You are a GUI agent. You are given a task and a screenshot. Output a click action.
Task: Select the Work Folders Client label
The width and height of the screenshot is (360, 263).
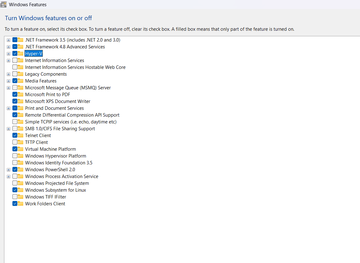(45, 204)
